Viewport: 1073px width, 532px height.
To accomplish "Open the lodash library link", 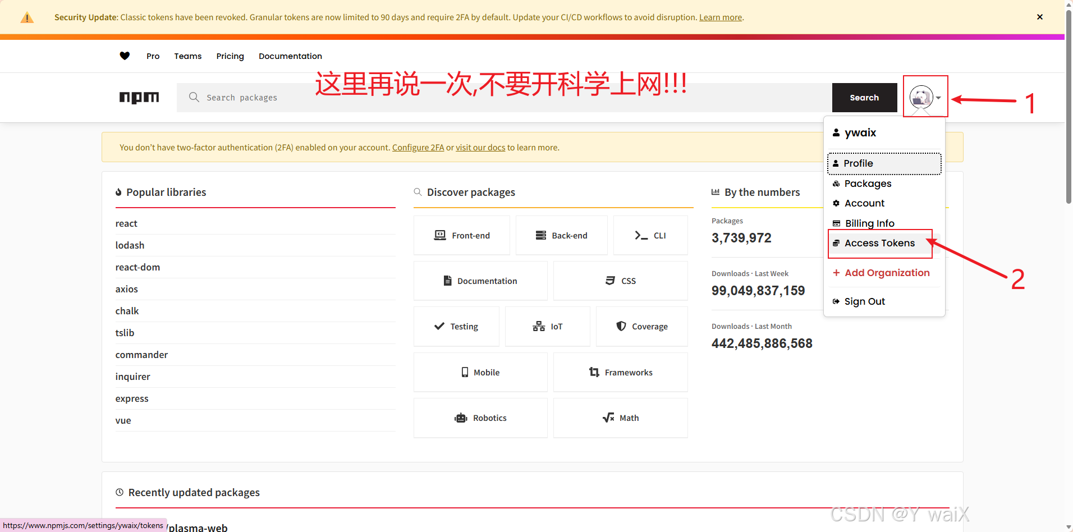I will pos(130,245).
